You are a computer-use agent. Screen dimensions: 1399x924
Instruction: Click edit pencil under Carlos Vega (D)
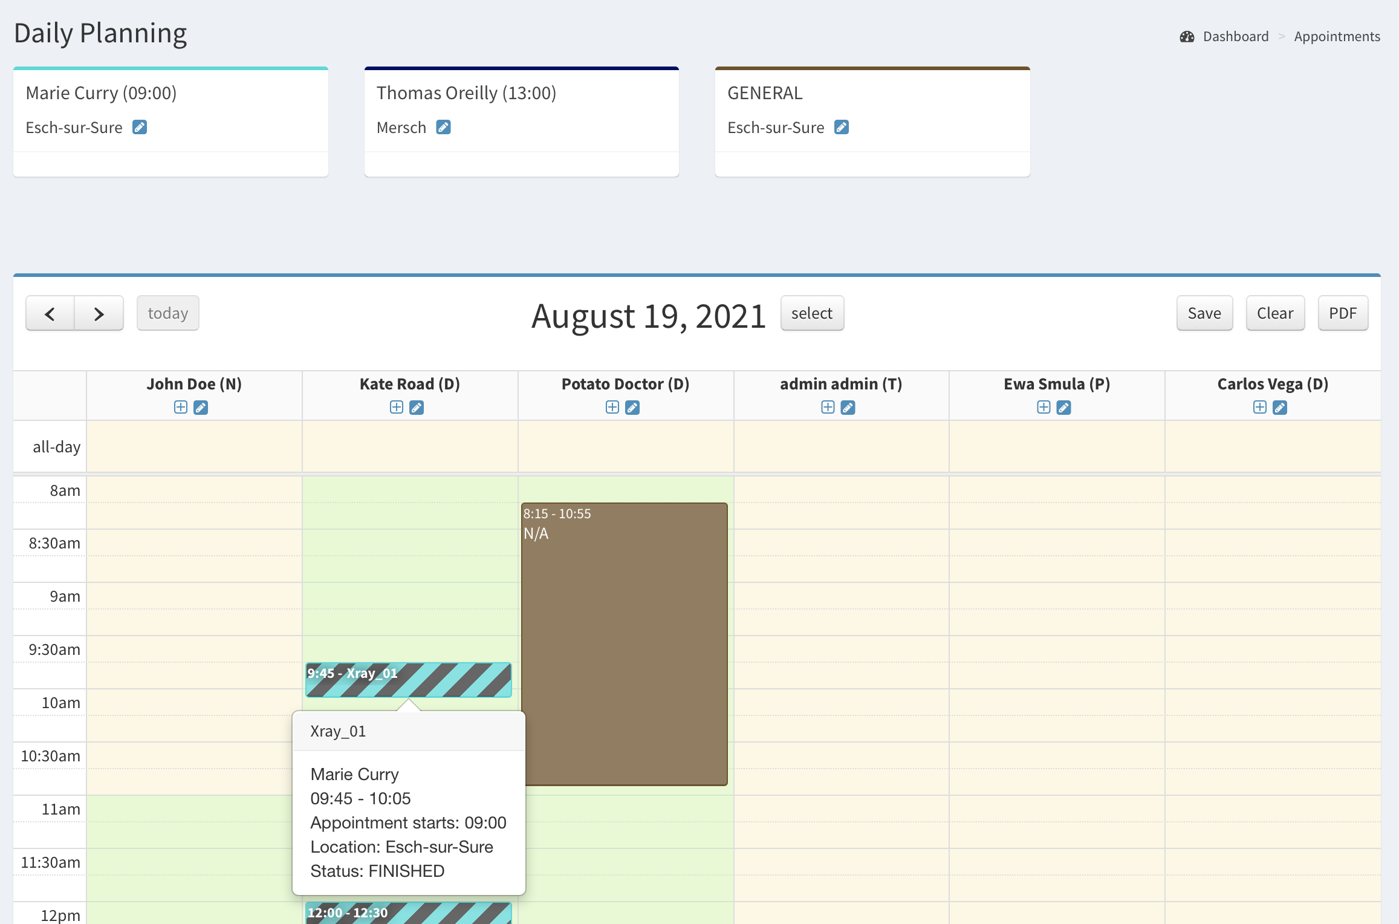[1280, 408]
